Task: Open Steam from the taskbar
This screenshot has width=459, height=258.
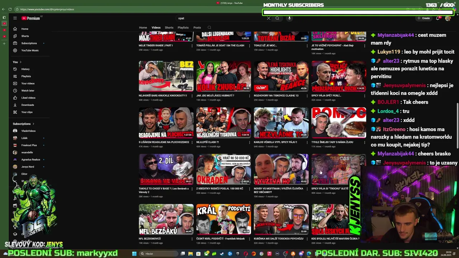Action: tap(222, 254)
